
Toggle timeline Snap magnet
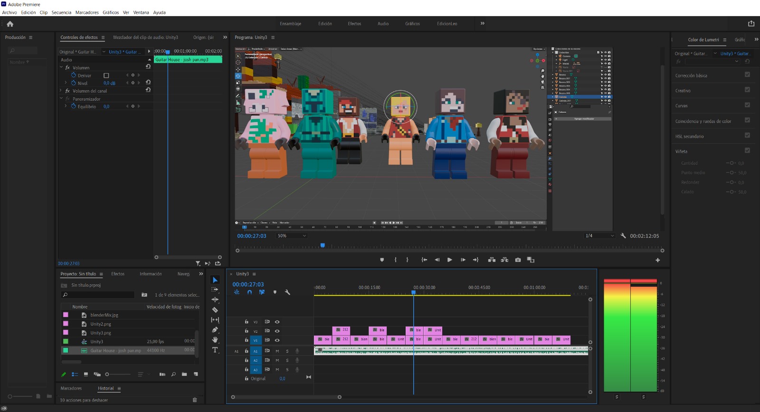(249, 292)
